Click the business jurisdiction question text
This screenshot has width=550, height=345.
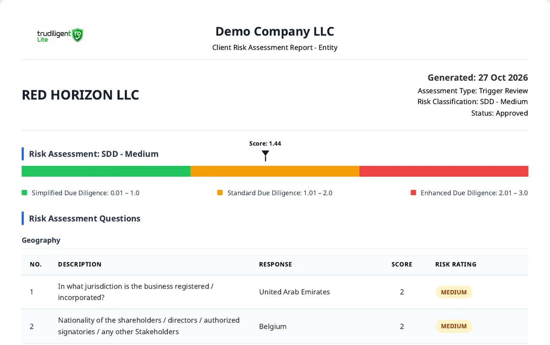coord(136,292)
